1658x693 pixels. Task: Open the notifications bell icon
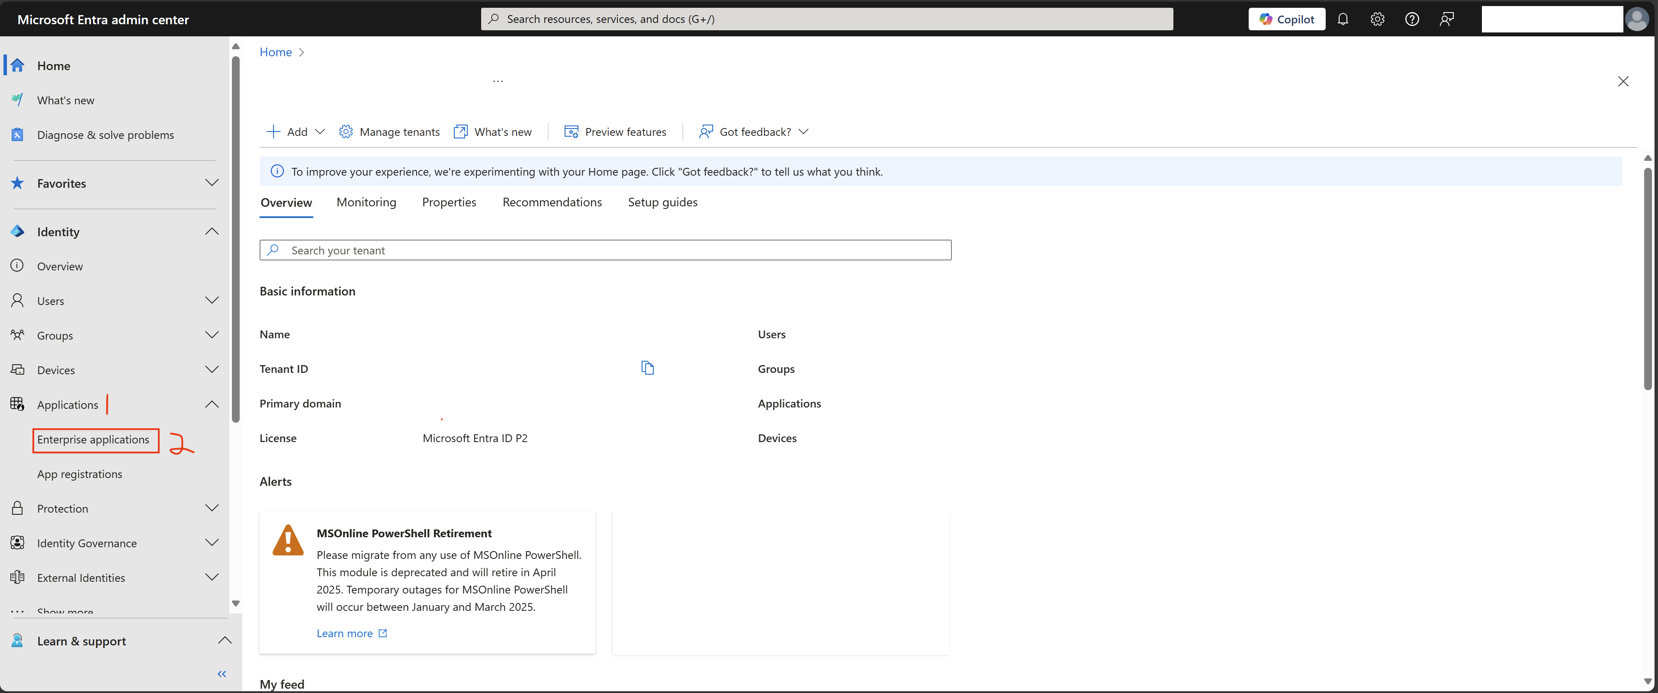[x=1343, y=19]
